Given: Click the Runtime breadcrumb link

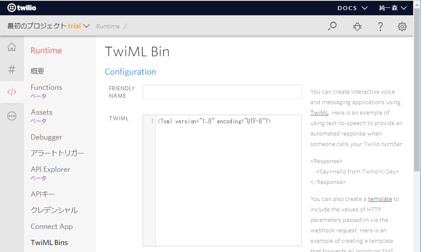Looking at the screenshot, I should click(108, 26).
